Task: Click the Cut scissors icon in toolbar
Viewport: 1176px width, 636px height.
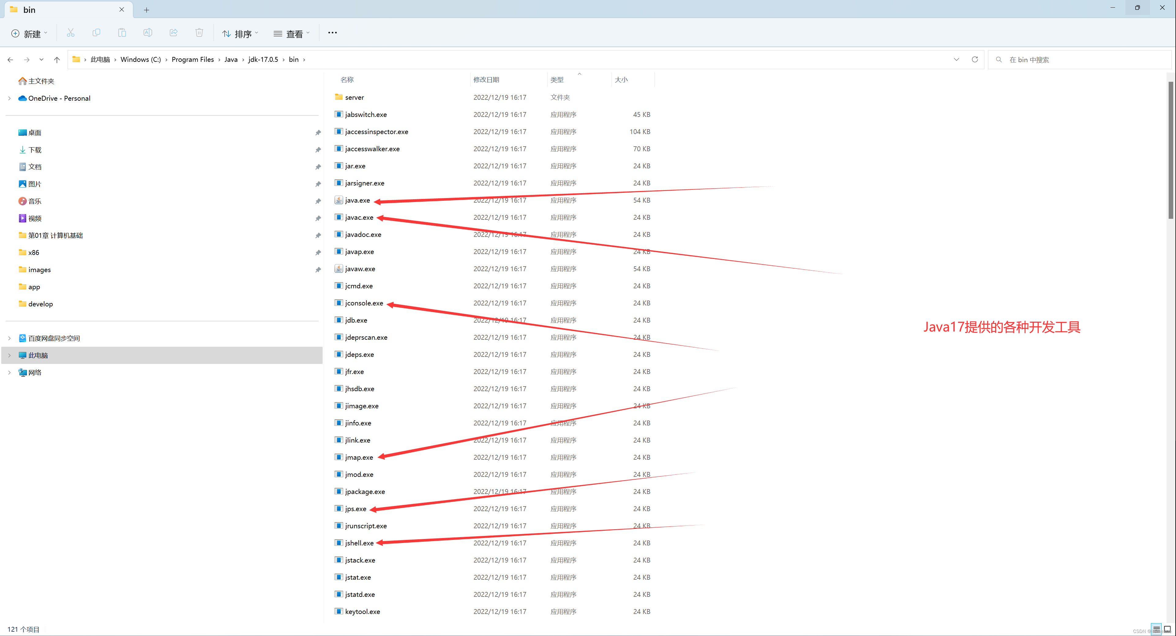Action: coord(70,33)
